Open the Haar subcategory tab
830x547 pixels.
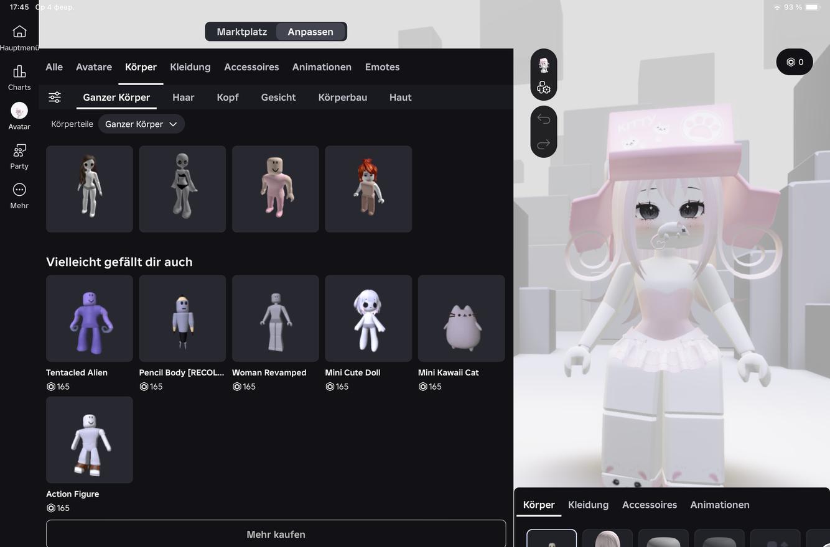[x=183, y=98]
